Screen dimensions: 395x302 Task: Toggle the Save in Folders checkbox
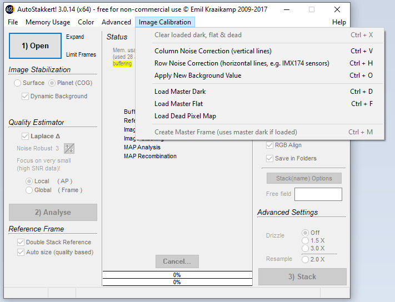(269, 159)
